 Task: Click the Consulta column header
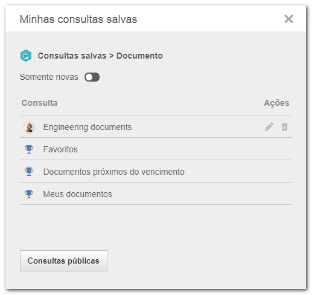coord(39,103)
